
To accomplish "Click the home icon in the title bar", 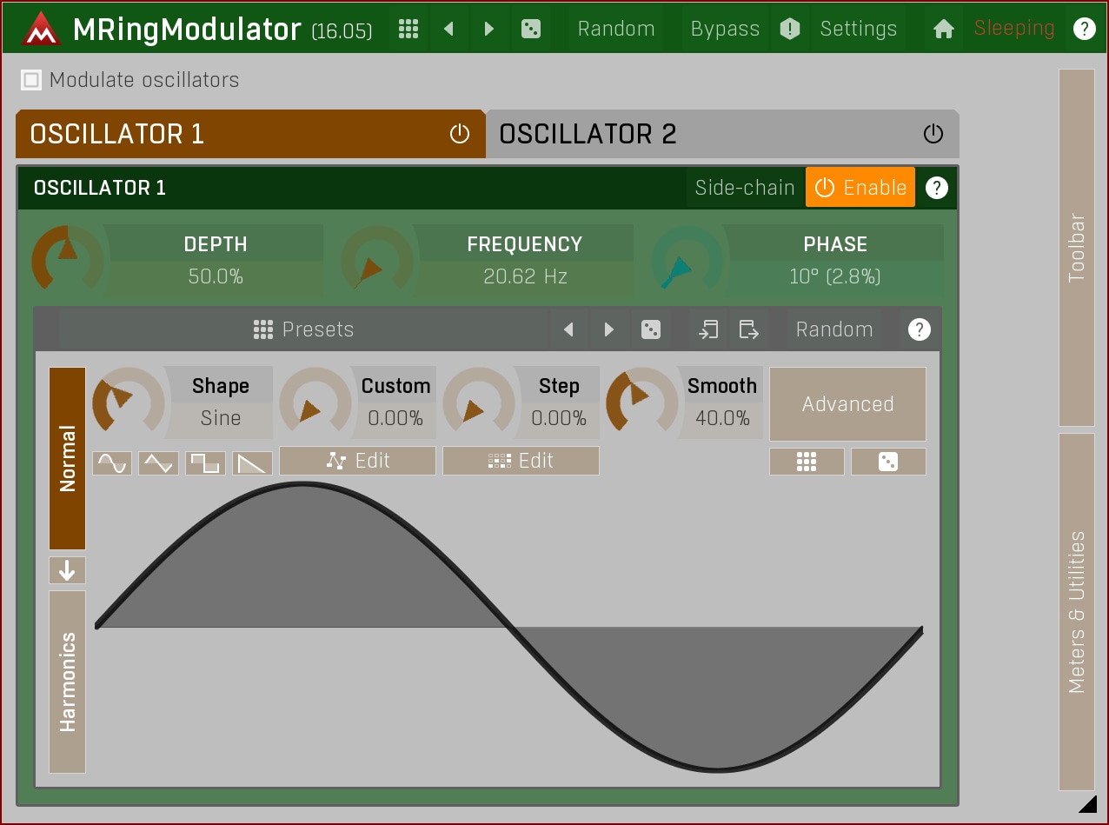I will point(943,29).
